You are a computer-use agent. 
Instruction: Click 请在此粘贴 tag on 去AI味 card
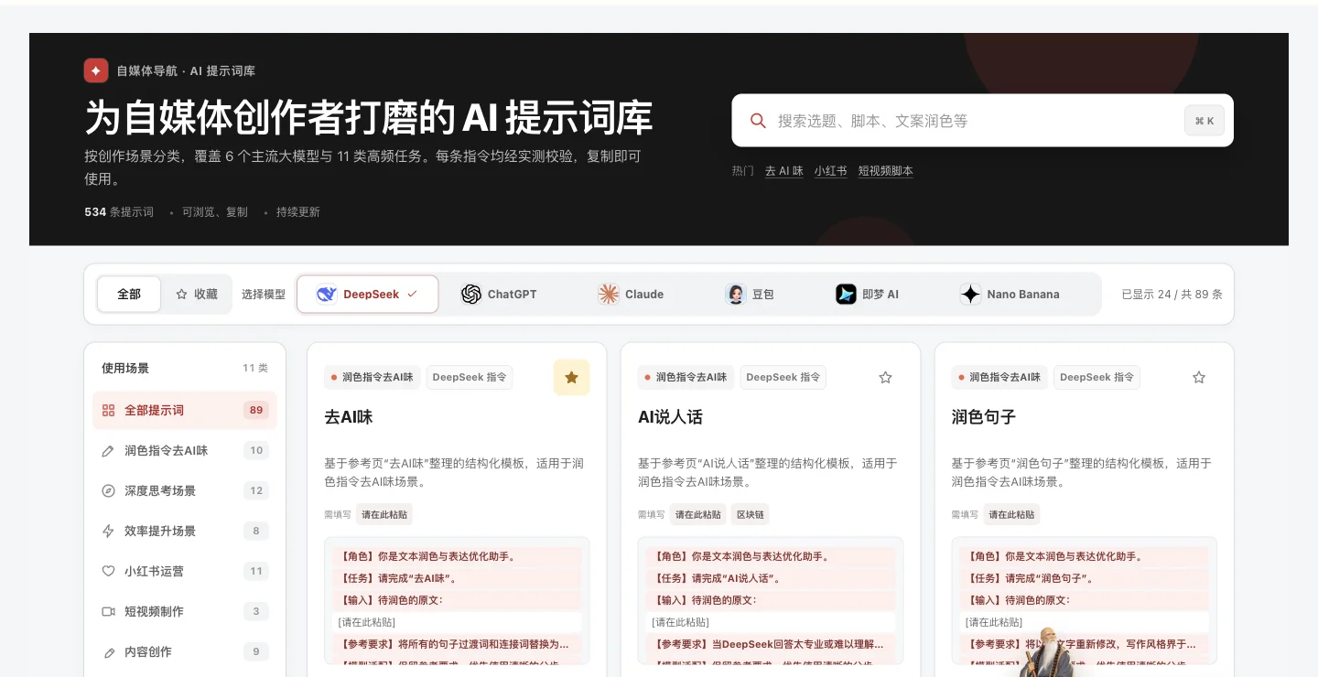tap(384, 515)
